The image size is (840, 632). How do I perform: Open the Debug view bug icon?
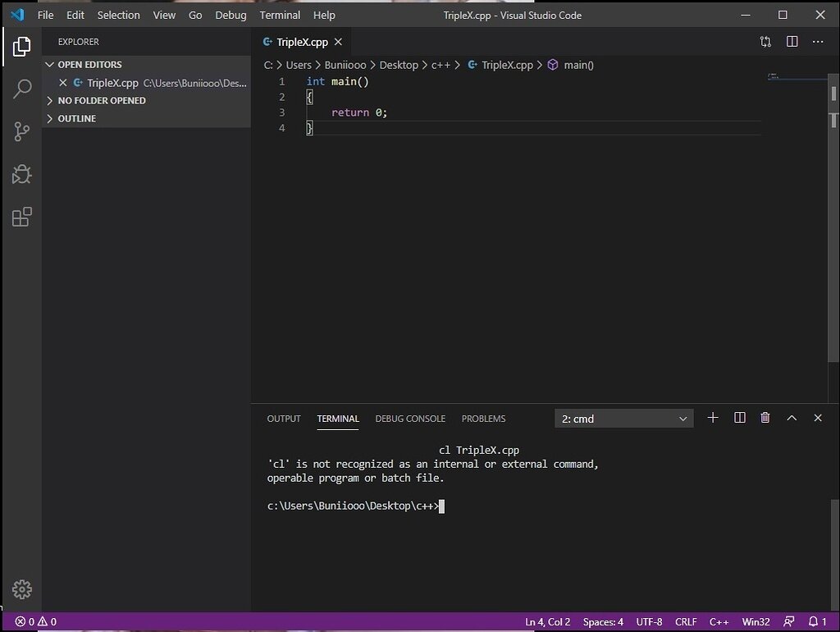coord(22,174)
